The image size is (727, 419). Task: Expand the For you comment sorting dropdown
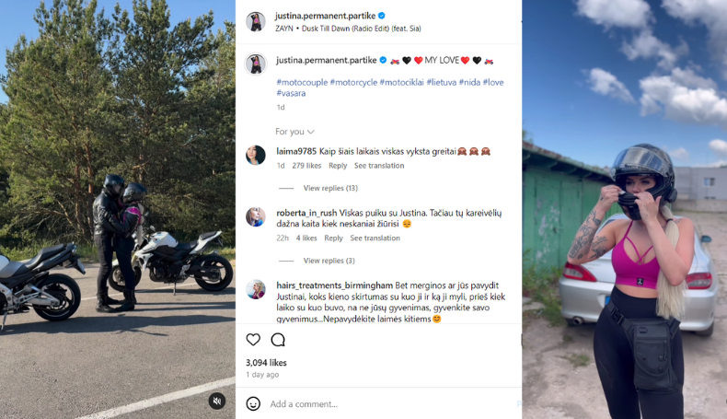tap(294, 132)
